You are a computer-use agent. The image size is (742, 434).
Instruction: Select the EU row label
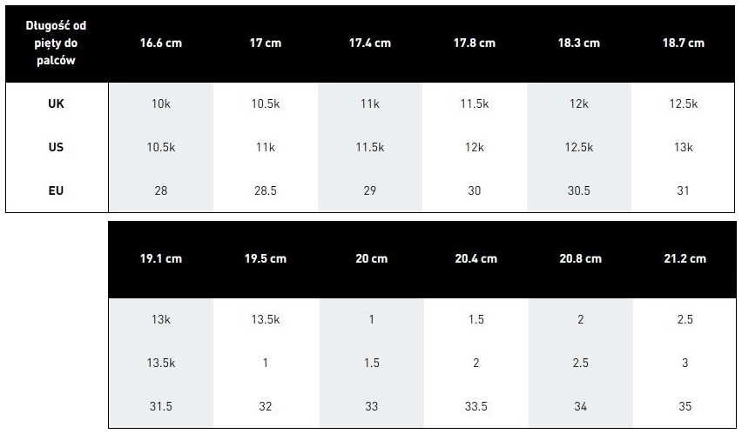click(57, 190)
